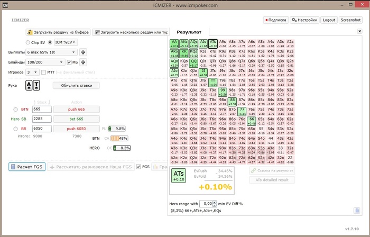This screenshot has height=237, width=370.
Task: Click the copy range document icon
Action: pyautogui.click(x=357, y=211)
